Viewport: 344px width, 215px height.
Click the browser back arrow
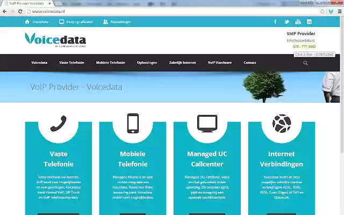(x=5, y=11)
